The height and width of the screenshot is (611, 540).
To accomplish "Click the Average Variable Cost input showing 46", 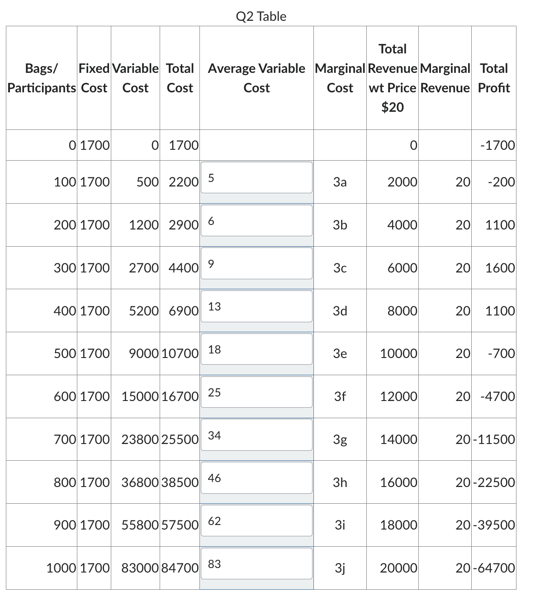I will pyautogui.click(x=256, y=478).
